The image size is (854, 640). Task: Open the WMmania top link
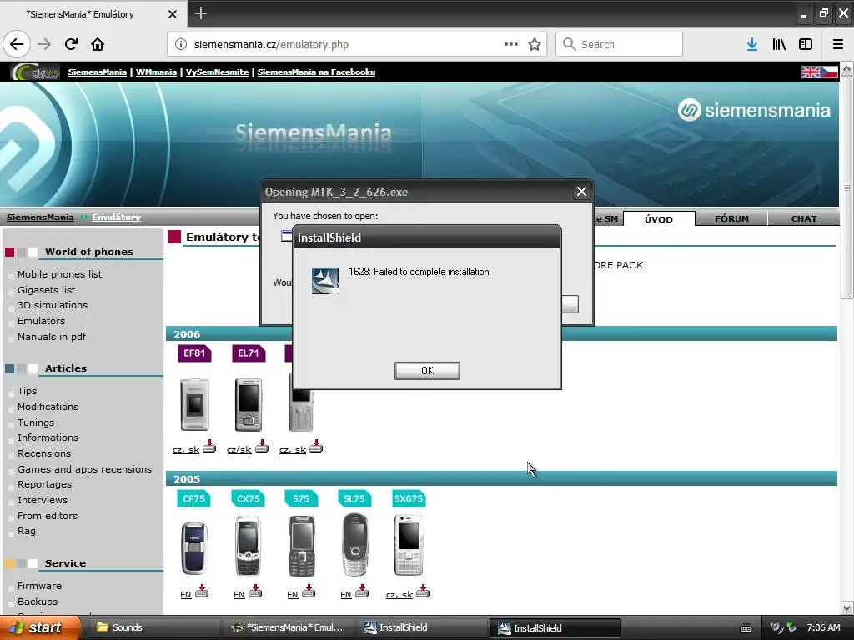tap(156, 72)
